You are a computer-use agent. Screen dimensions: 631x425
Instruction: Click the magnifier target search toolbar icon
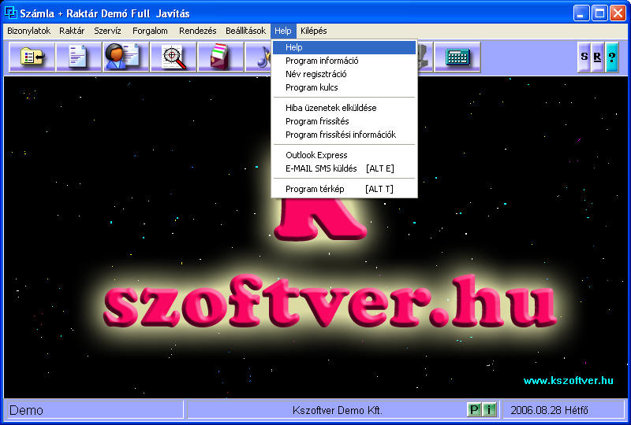174,57
